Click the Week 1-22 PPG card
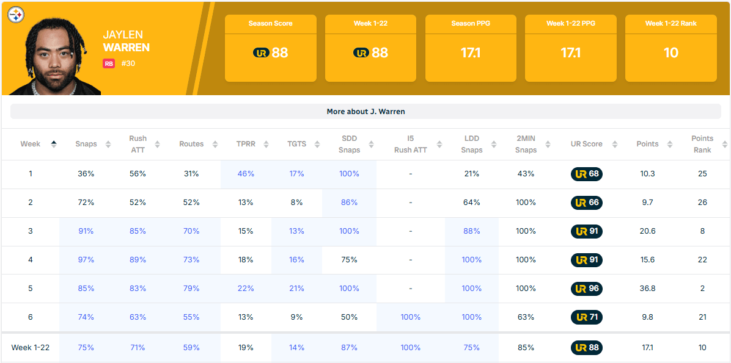Viewport: 731px width, 363px height. [571, 48]
